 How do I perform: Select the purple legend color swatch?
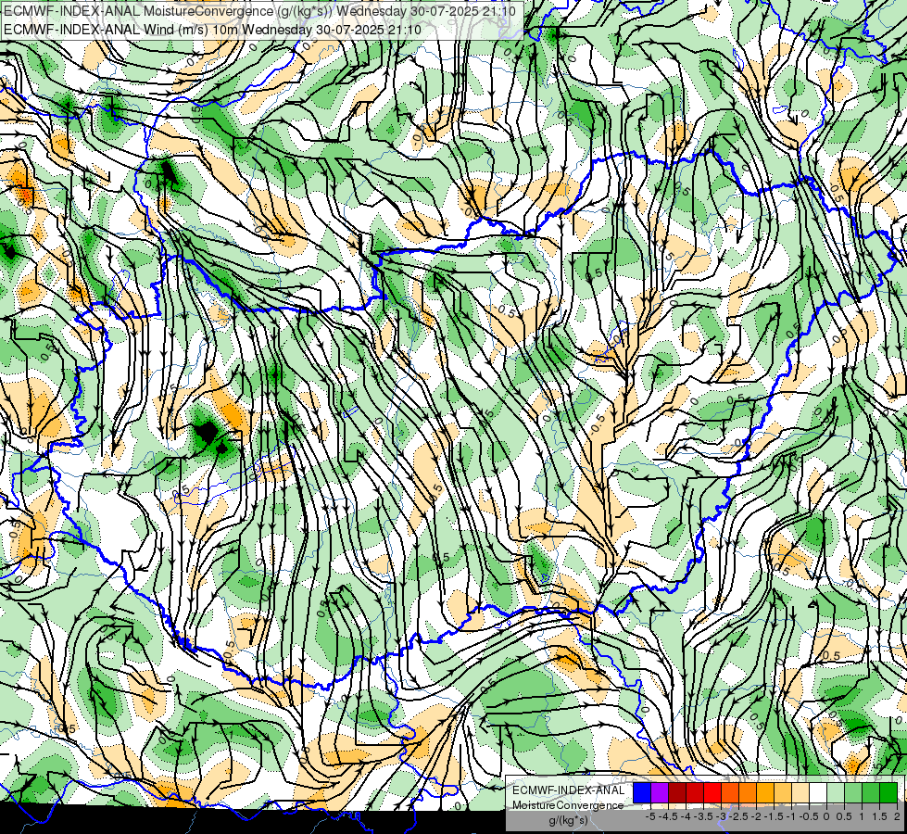660,793
